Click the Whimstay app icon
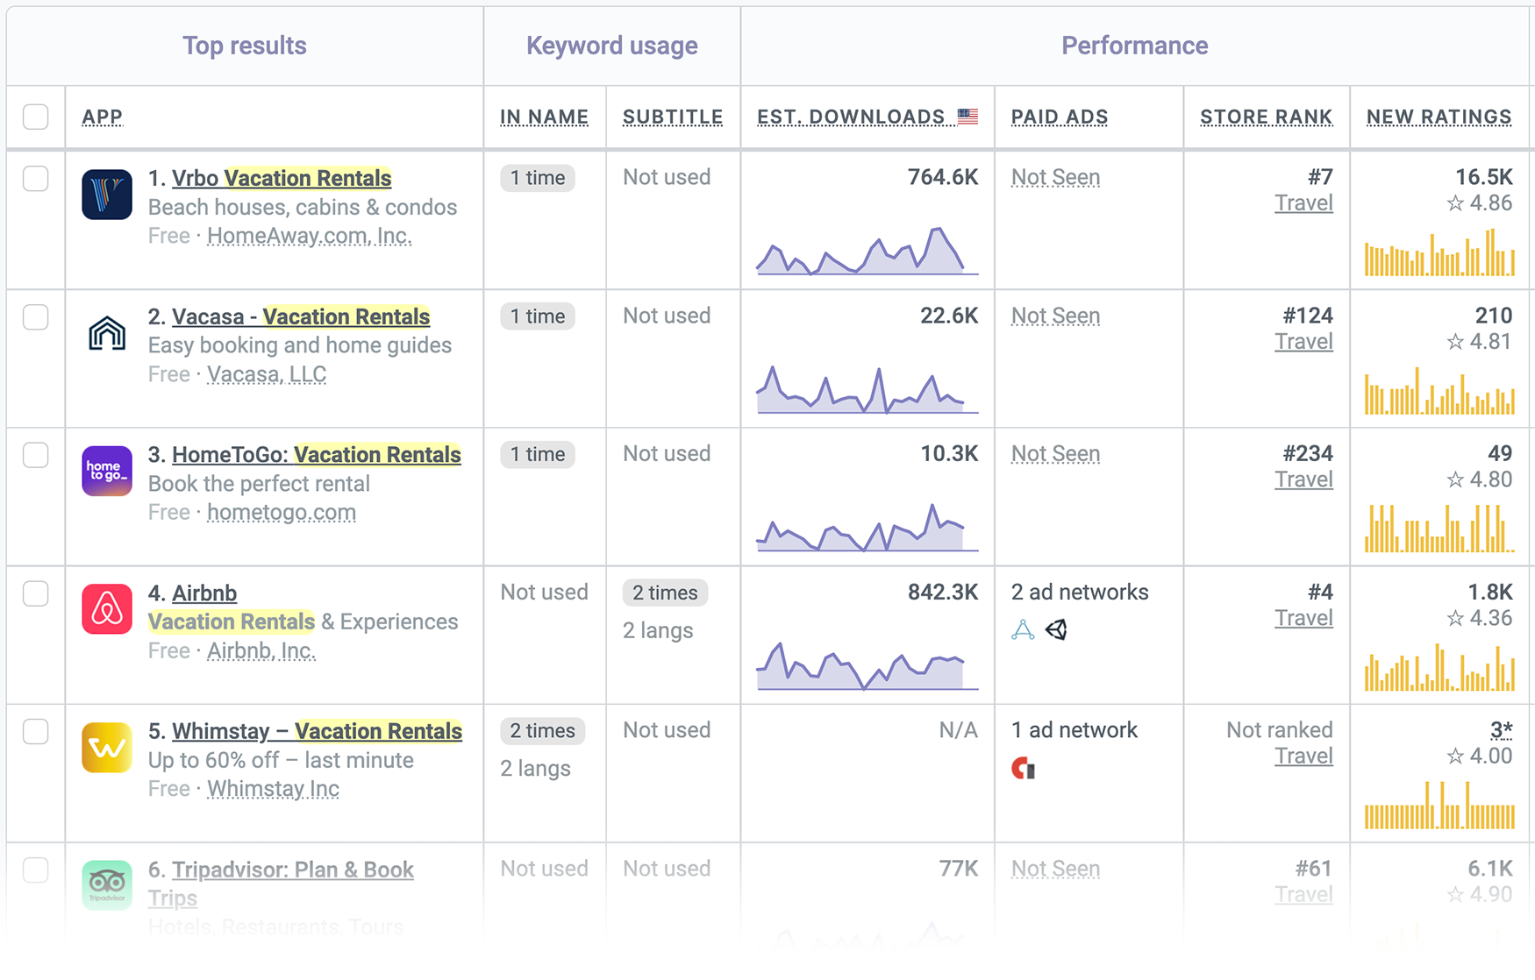 106,747
